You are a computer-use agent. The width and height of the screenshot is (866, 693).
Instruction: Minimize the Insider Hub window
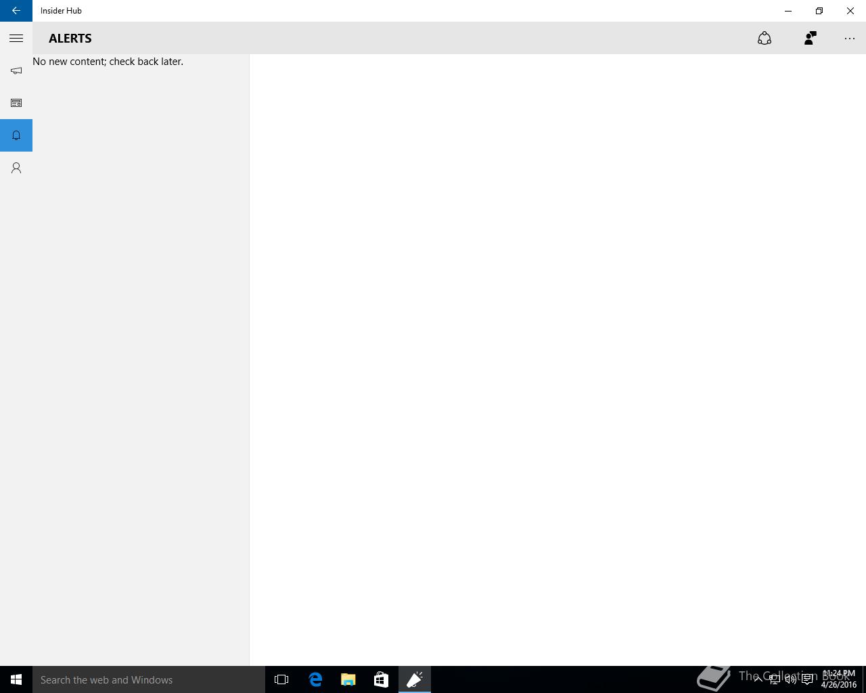[x=788, y=11]
